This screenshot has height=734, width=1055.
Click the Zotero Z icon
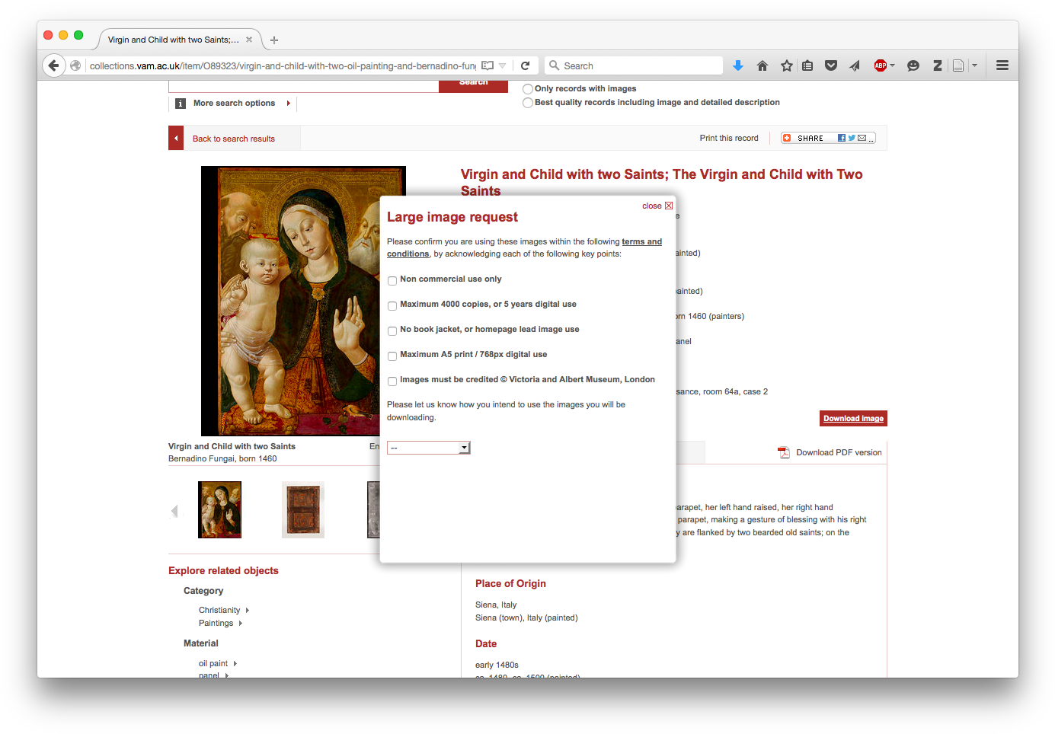point(938,65)
